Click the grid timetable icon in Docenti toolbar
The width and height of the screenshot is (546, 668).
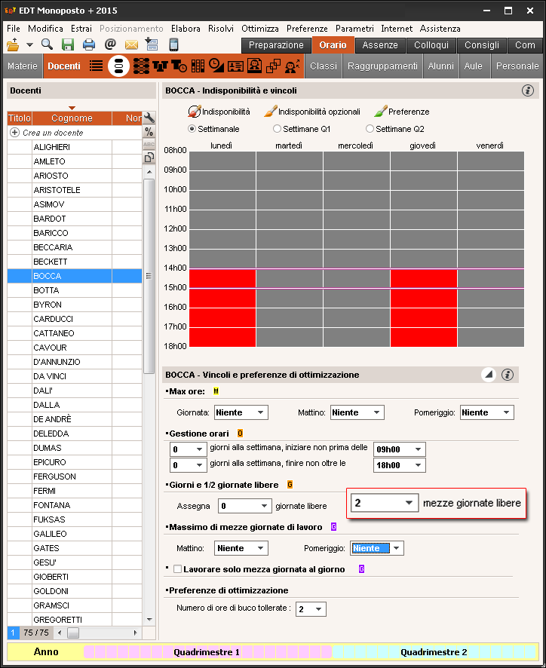pos(198,66)
